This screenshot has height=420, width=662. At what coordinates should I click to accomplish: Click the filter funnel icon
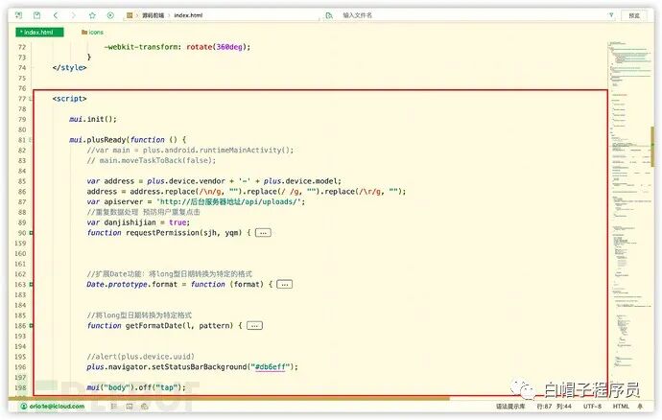point(610,15)
